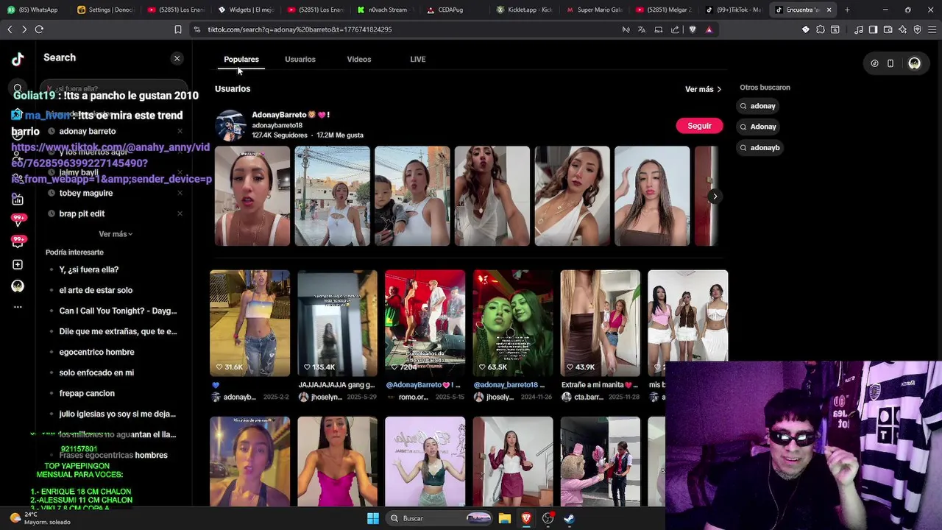This screenshot has height=530, width=942.
Task: Follow AdonayBarreto with the Seguir button
Action: coord(699,126)
